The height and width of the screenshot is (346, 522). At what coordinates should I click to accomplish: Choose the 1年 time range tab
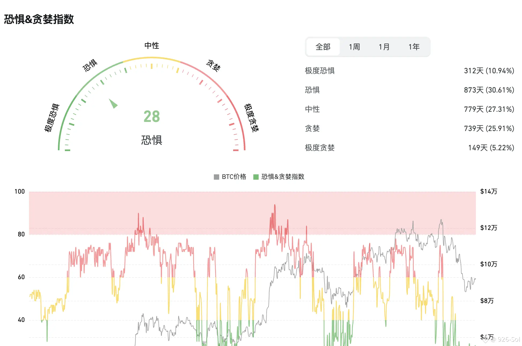[414, 47]
